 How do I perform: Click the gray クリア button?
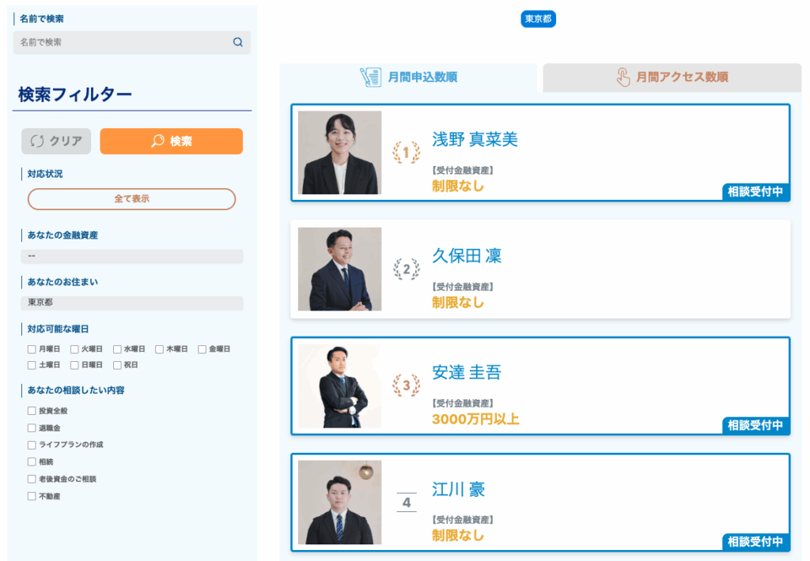(56, 141)
